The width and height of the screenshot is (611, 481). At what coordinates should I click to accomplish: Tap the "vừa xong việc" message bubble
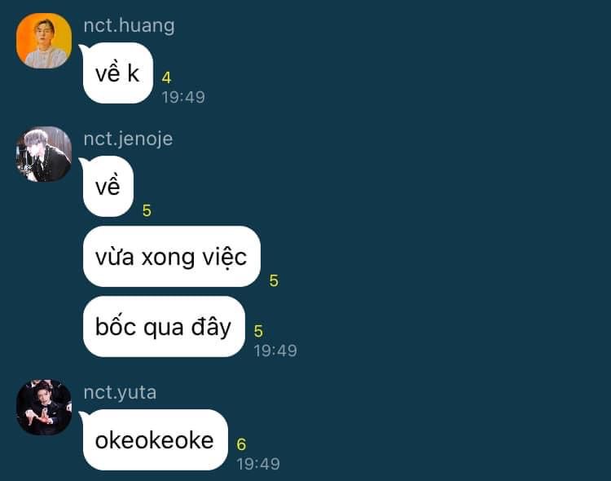172,257
